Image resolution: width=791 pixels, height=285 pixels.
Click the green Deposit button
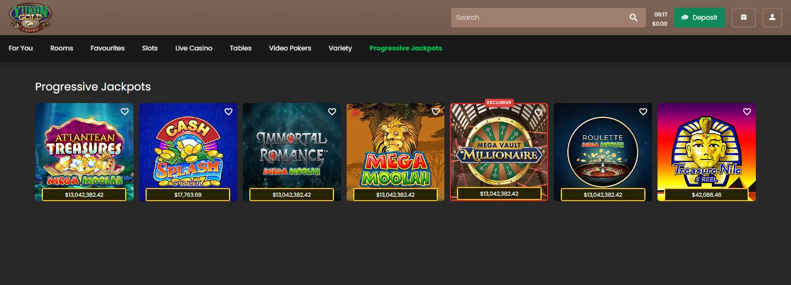[x=699, y=18]
